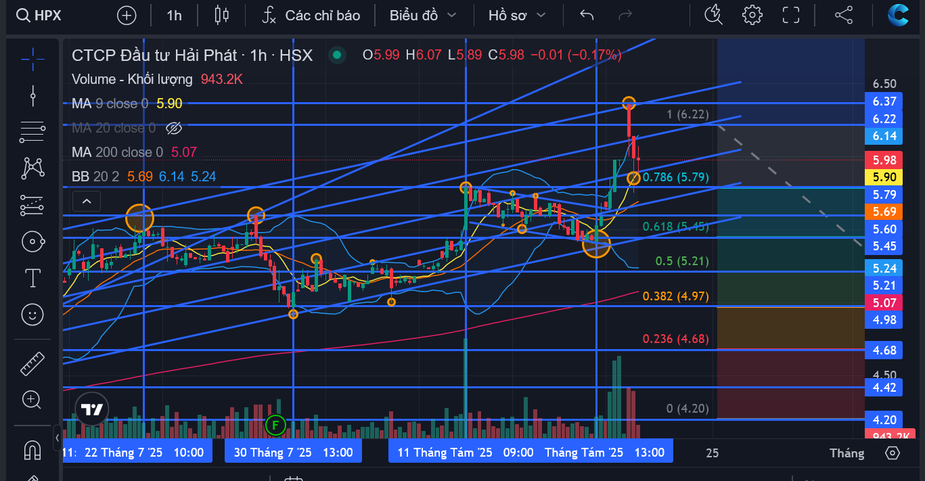Viewport: 925px width, 481px height.
Task: Click the 4.42 price label
Action: pyautogui.click(x=884, y=388)
